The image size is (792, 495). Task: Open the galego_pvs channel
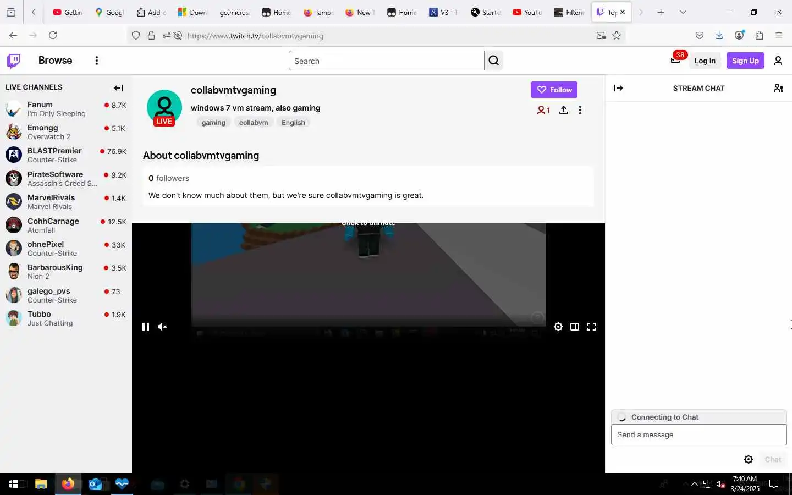click(66, 295)
